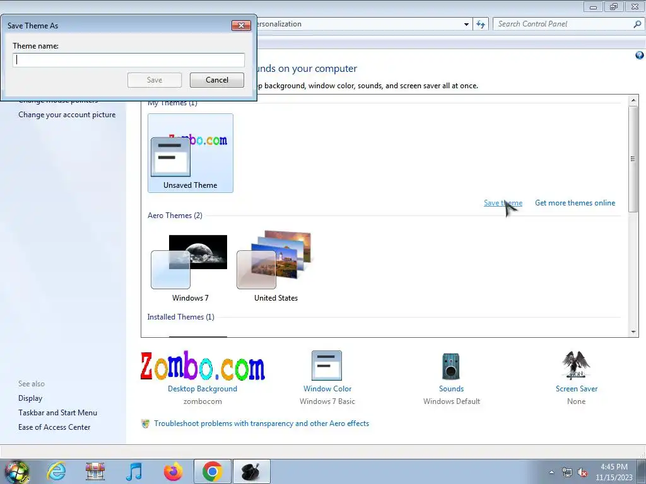Click the search magnifier icon

[637, 24]
